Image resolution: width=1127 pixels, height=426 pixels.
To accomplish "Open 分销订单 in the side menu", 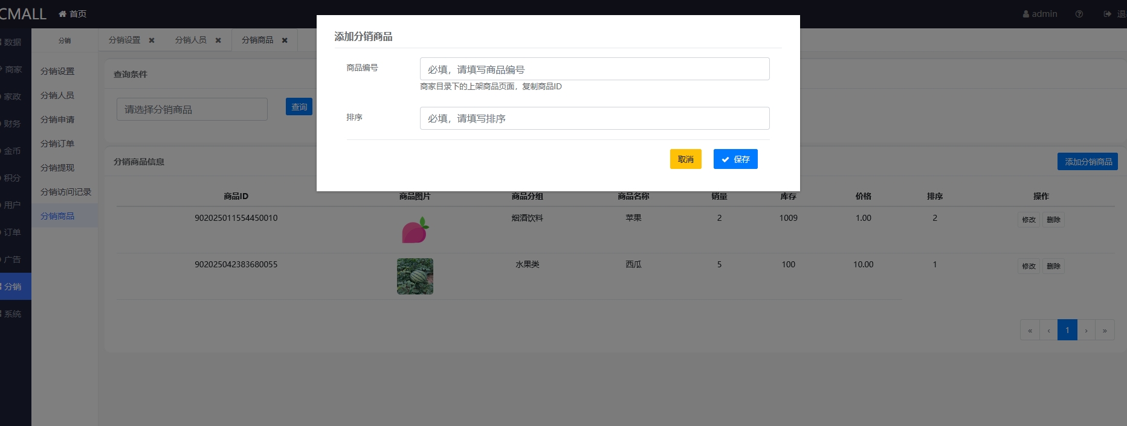I will (57, 144).
